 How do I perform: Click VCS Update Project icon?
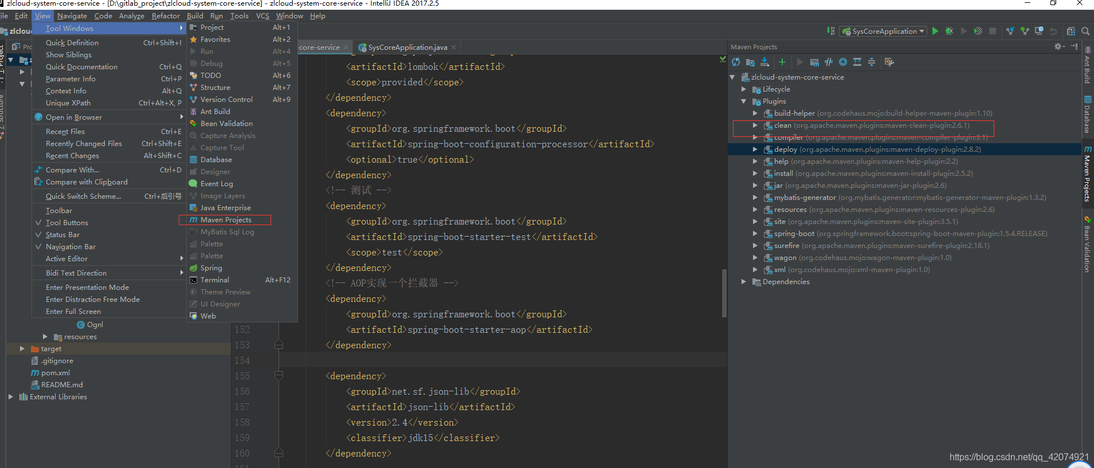click(1010, 31)
